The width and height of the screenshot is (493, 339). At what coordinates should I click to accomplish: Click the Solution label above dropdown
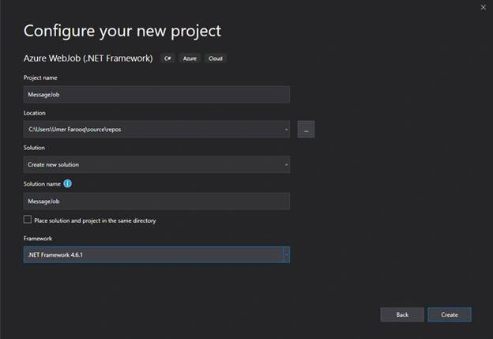[x=34, y=148]
